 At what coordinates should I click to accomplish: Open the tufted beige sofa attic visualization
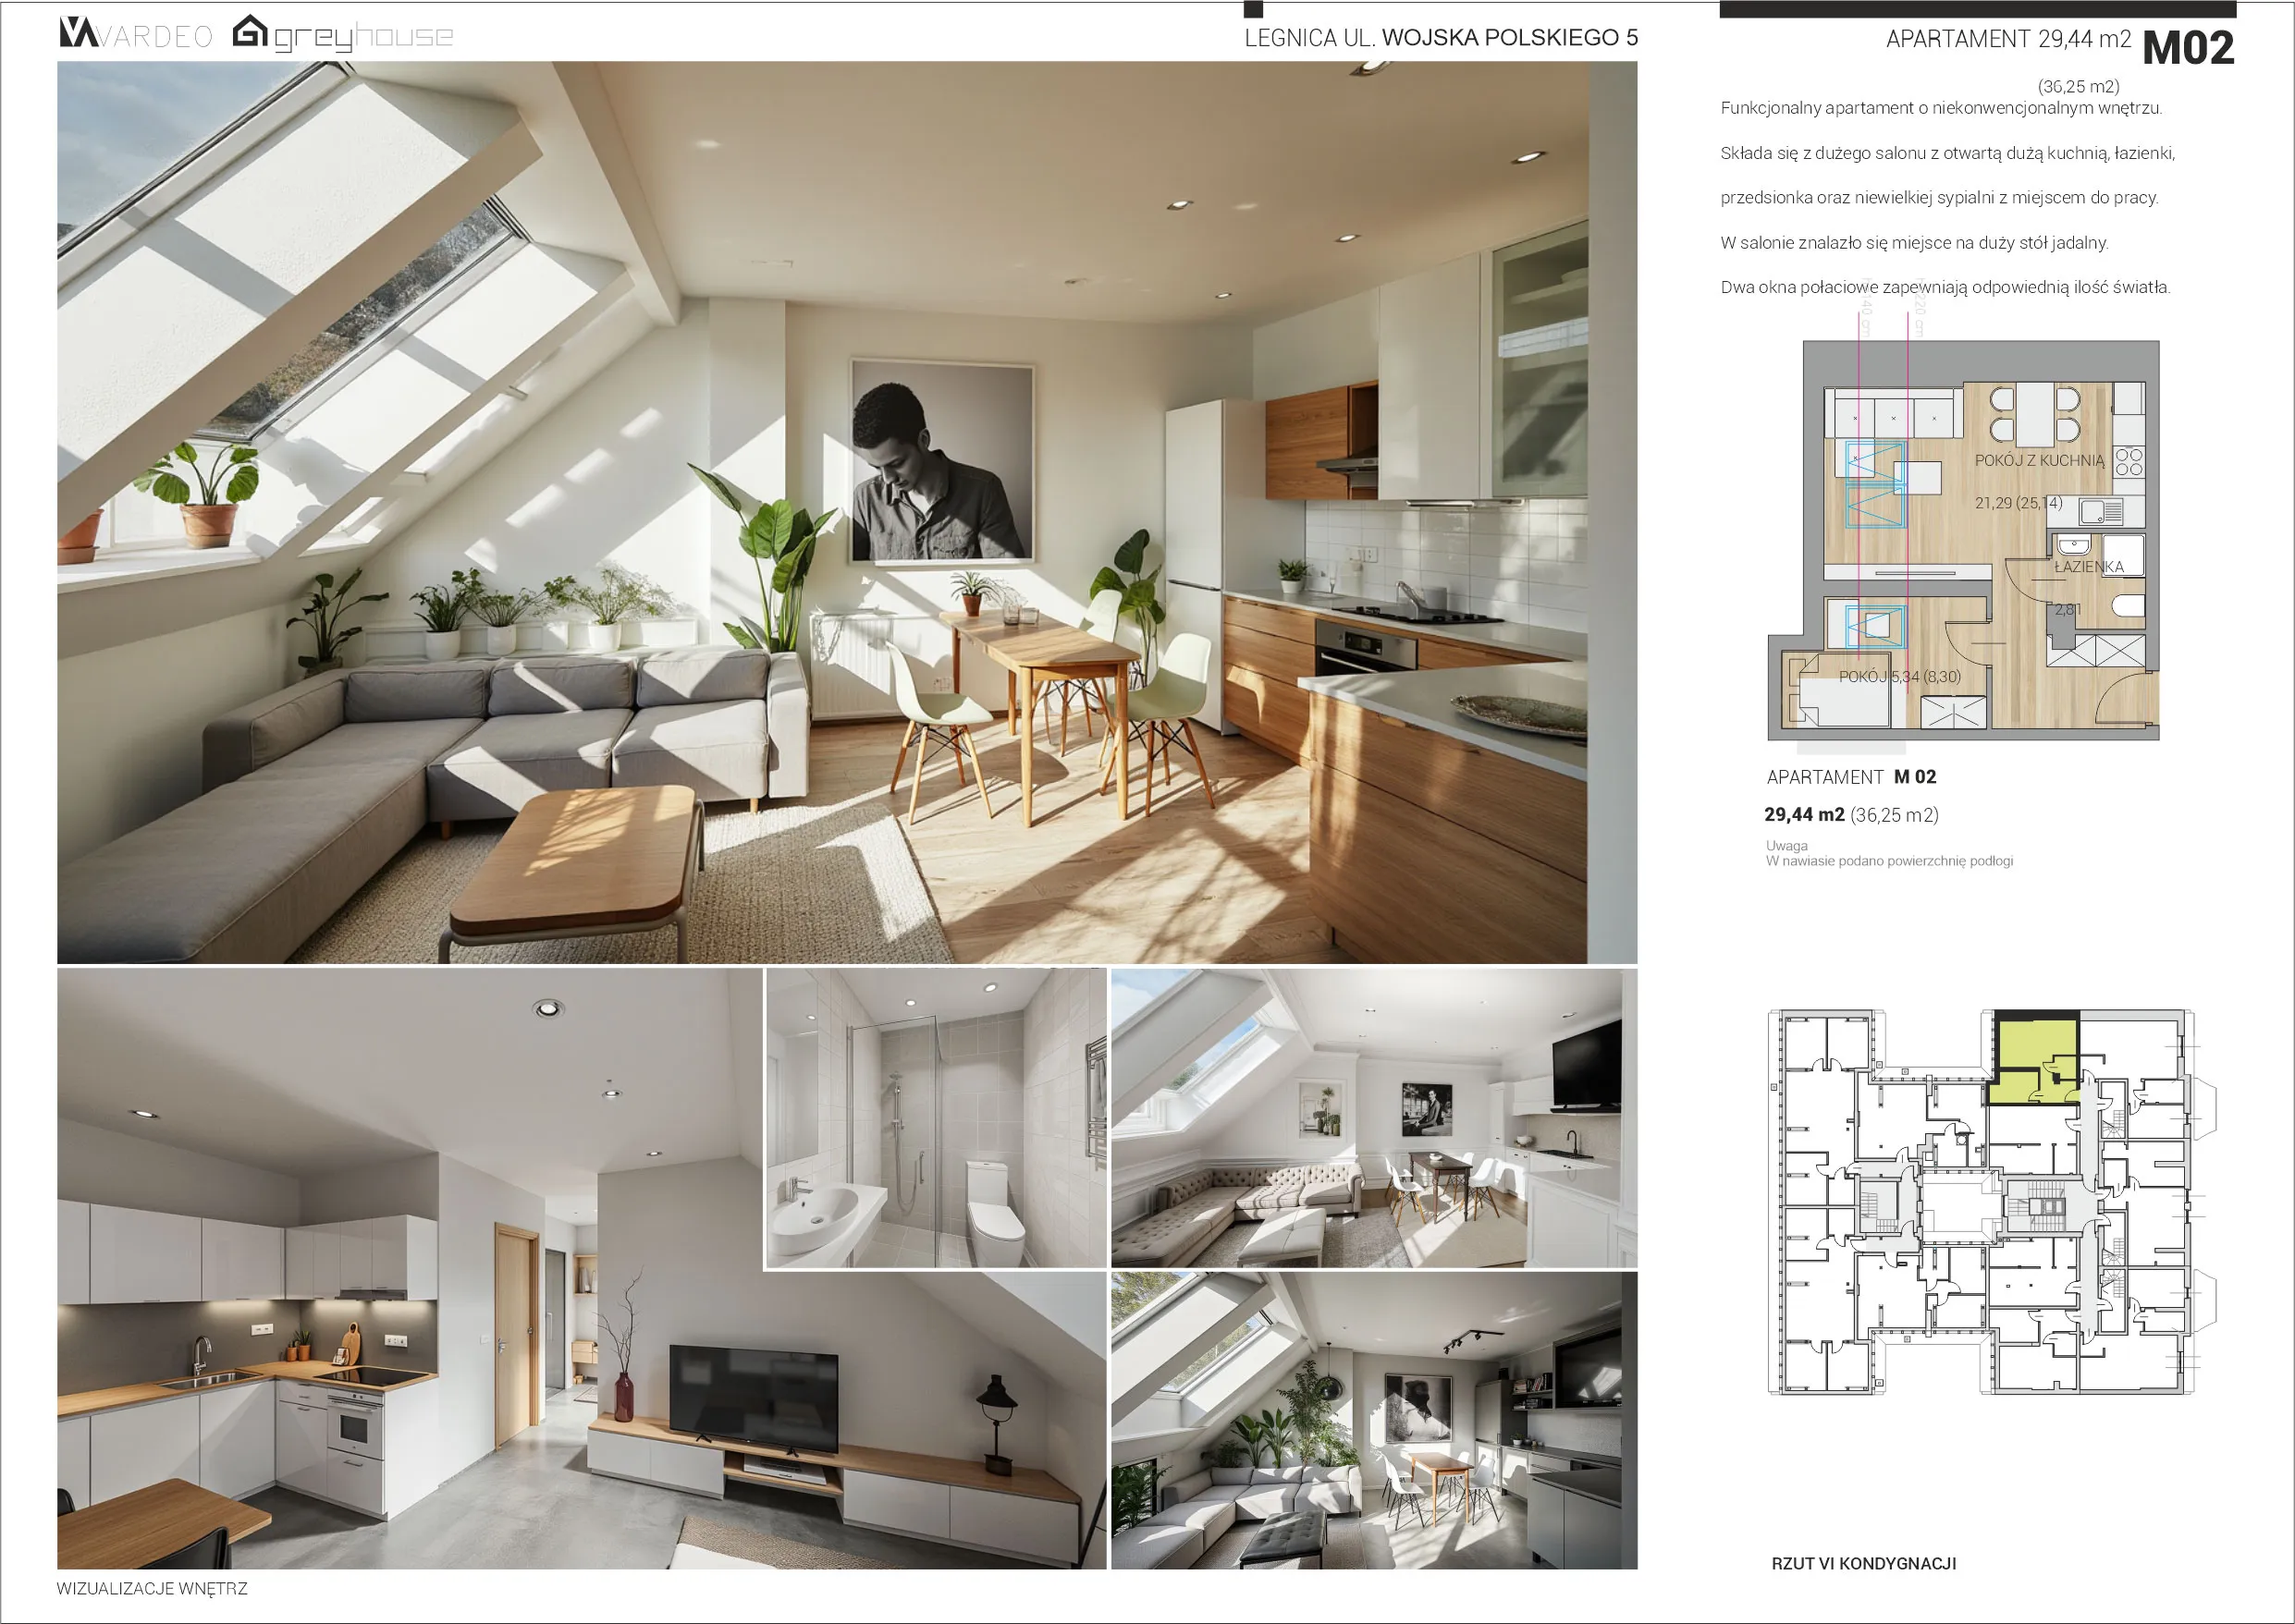1372,1118
